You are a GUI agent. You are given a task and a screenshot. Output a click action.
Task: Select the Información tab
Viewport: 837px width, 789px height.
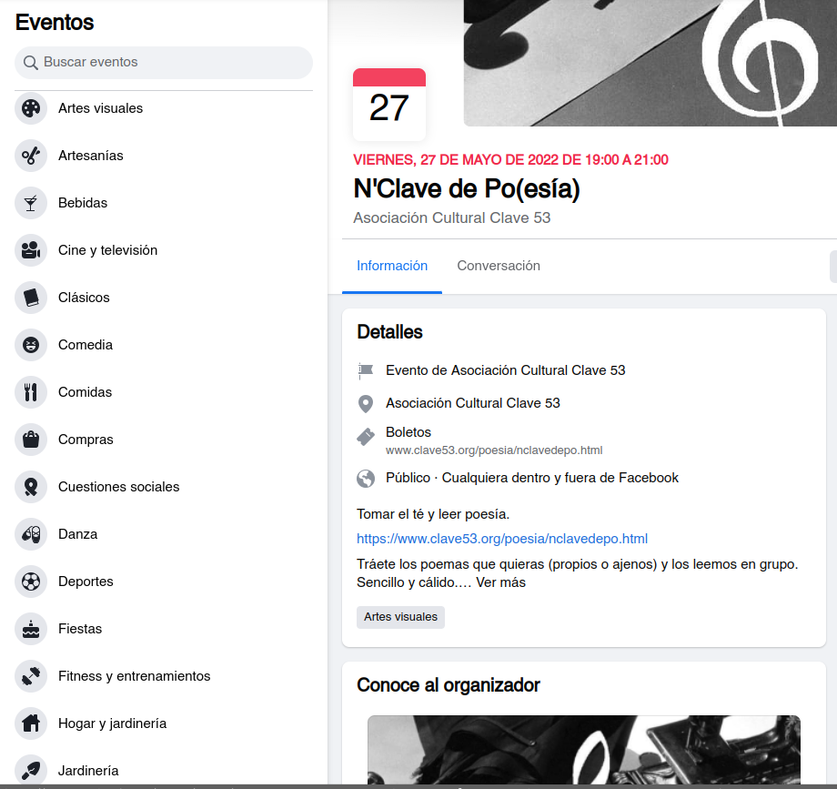(x=392, y=266)
